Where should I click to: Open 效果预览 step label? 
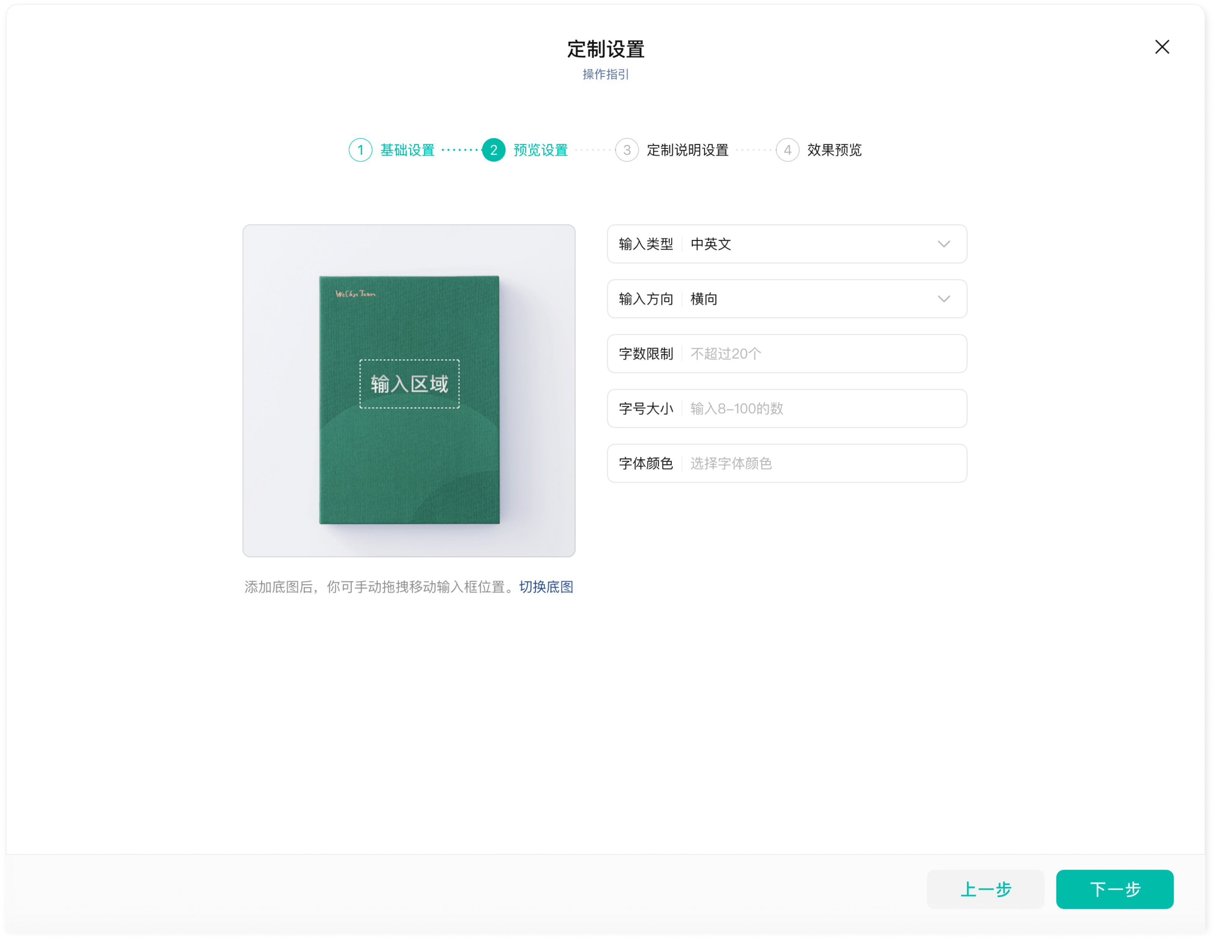click(x=834, y=150)
